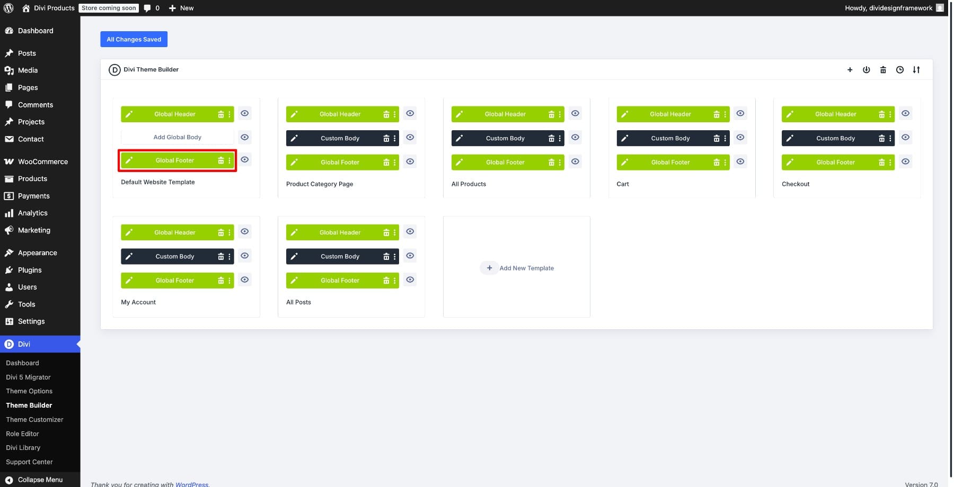
Task: Delete the Global Header in the Checkout template
Action: pos(882,114)
